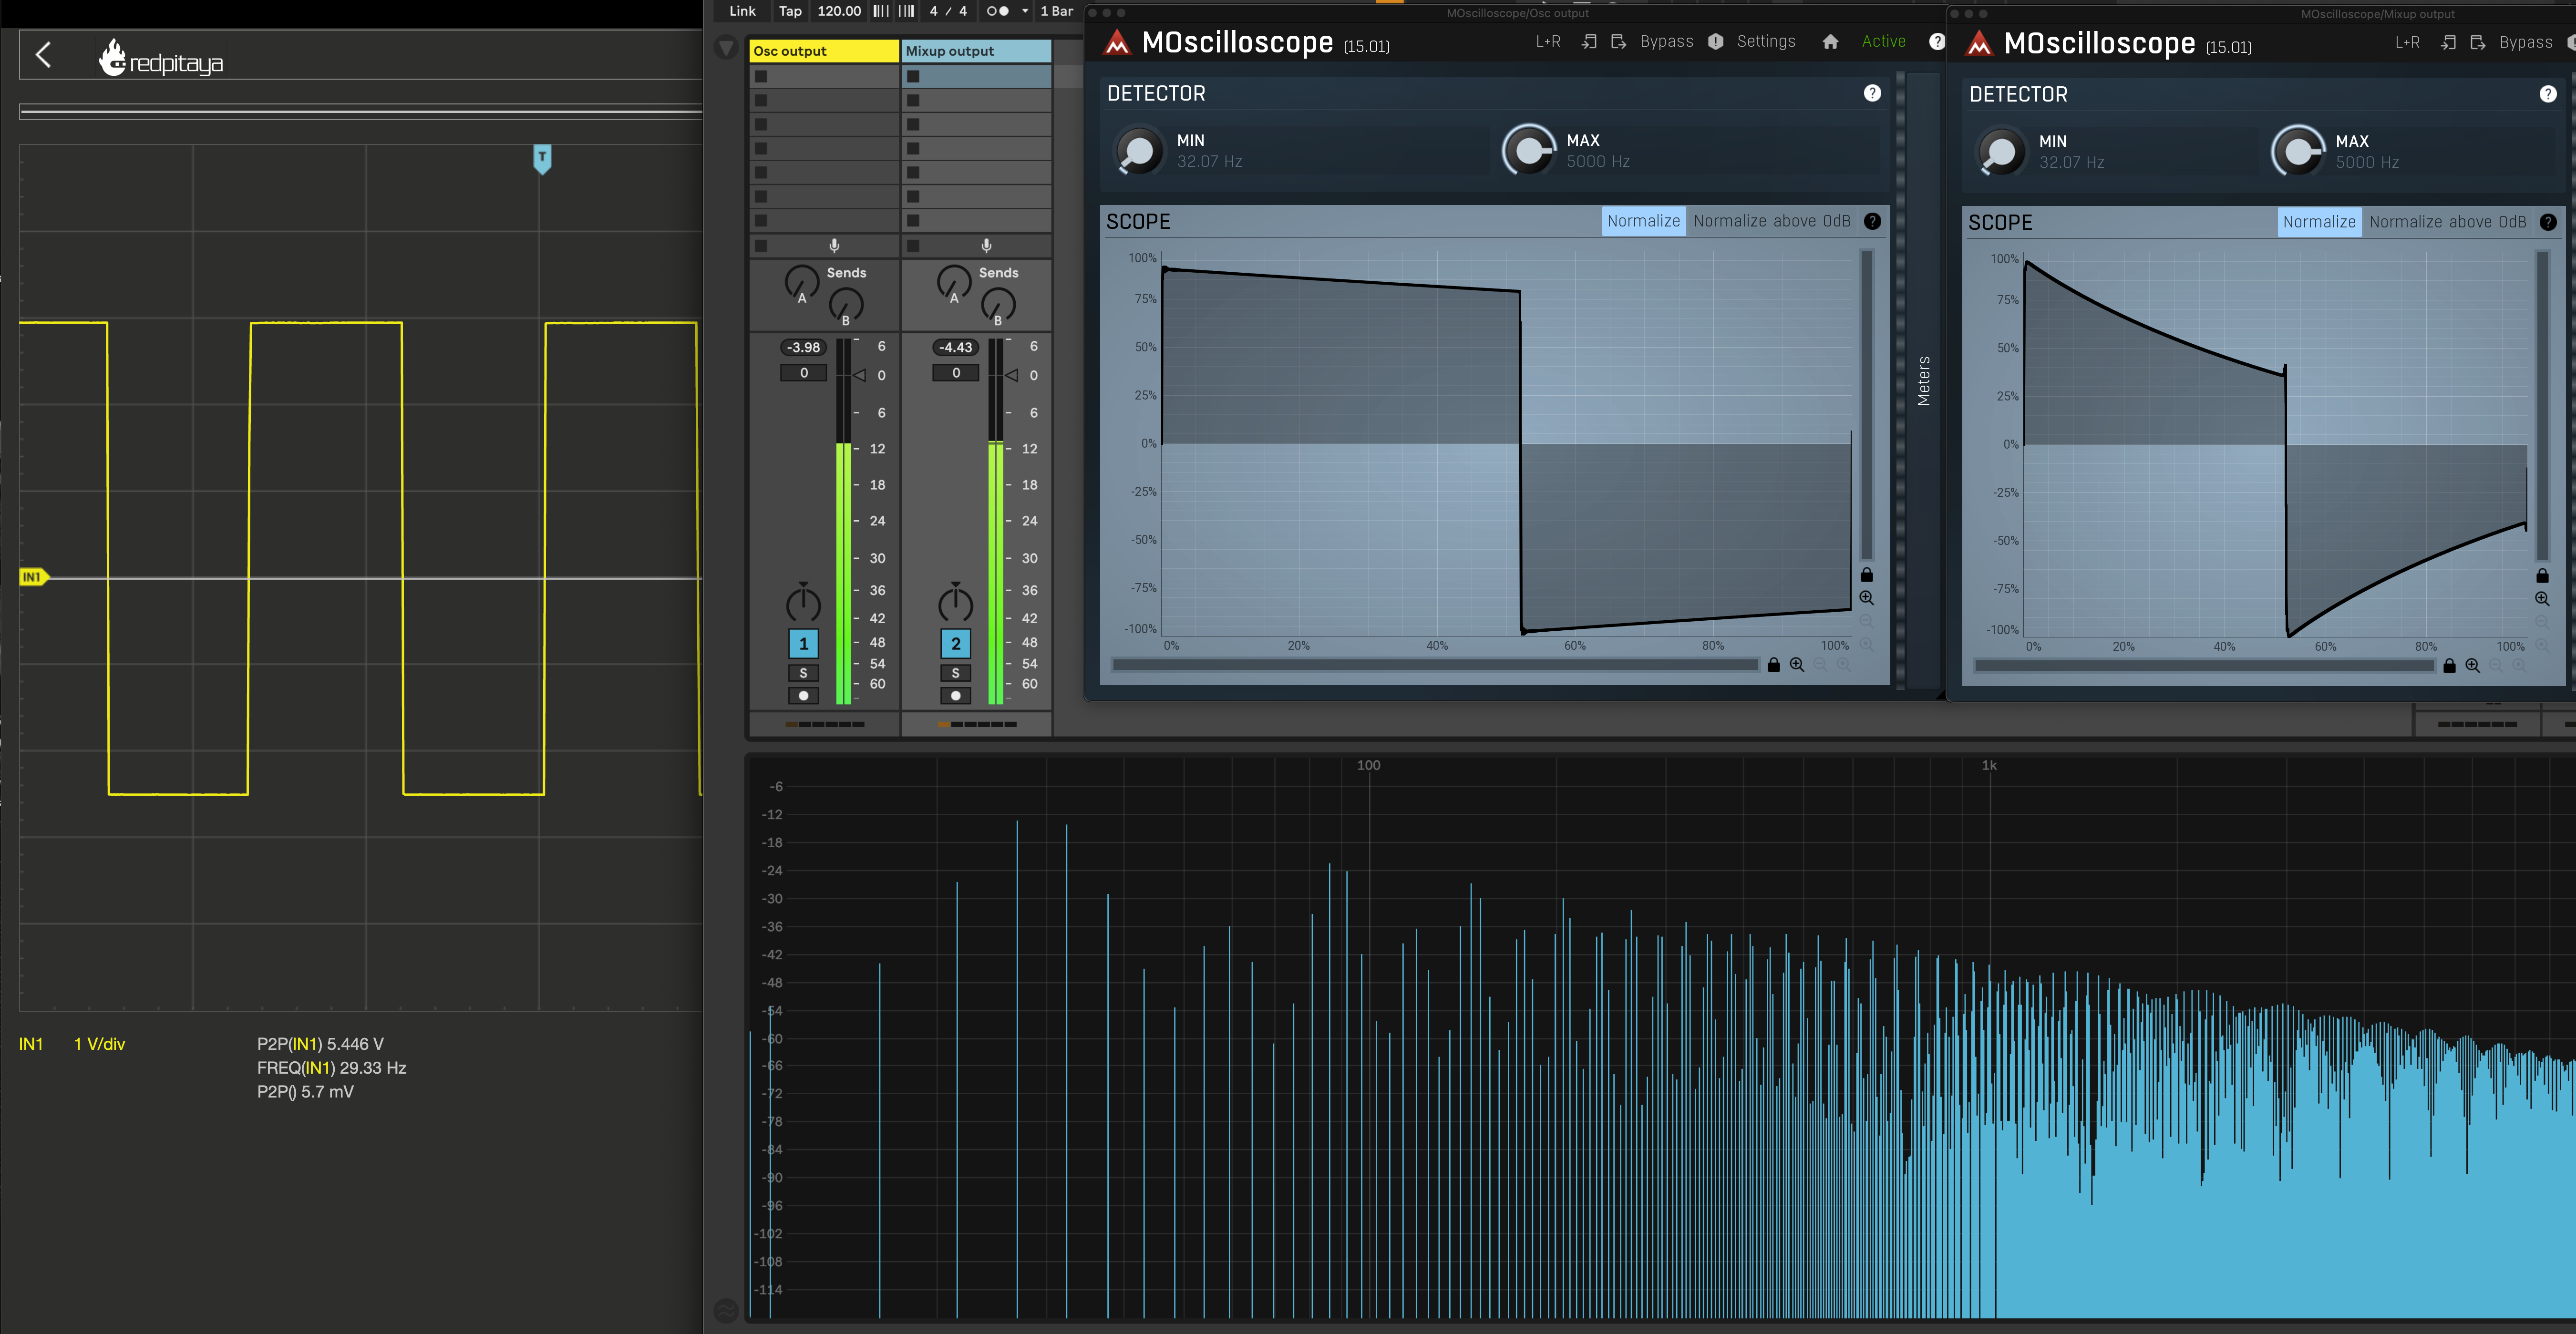Open the metronome settings dropdown arrow
The width and height of the screenshot is (2576, 1334).
pyautogui.click(x=1025, y=11)
